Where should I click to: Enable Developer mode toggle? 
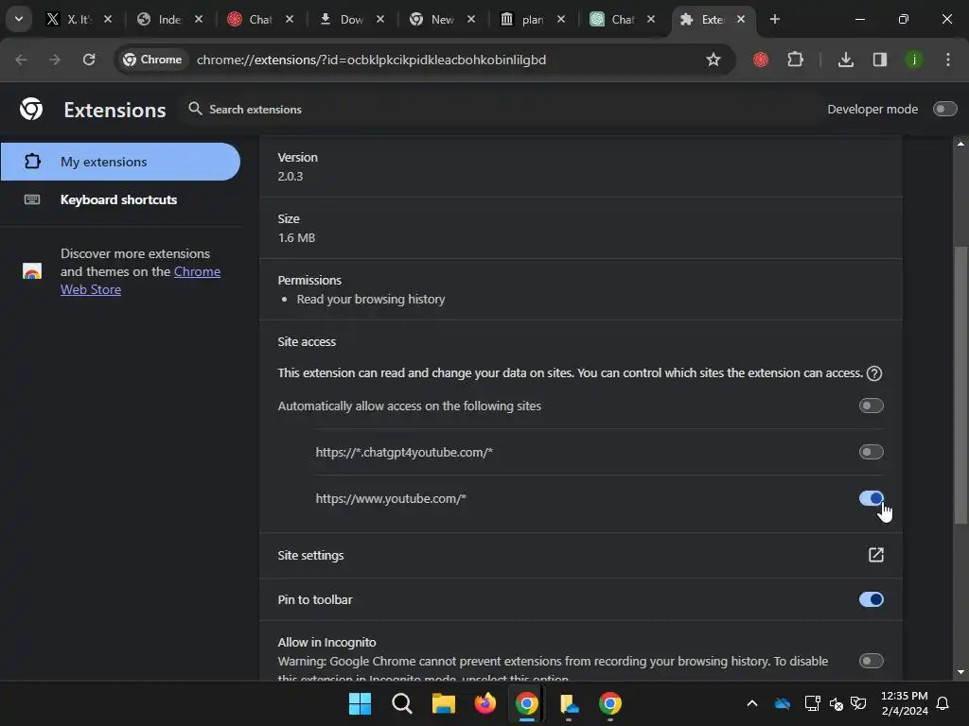click(945, 109)
